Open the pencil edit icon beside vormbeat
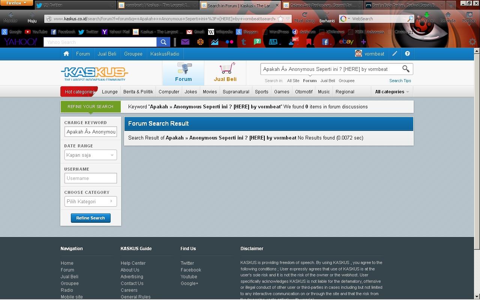Image resolution: width=480 pixels, height=300 pixels. tap(395, 54)
